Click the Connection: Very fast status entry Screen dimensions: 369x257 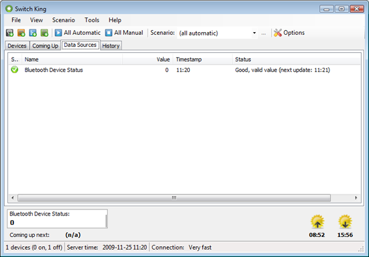[181, 248]
